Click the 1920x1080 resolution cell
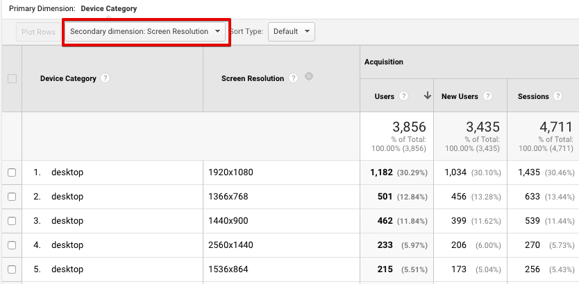This screenshot has width=579, height=284. click(x=230, y=172)
